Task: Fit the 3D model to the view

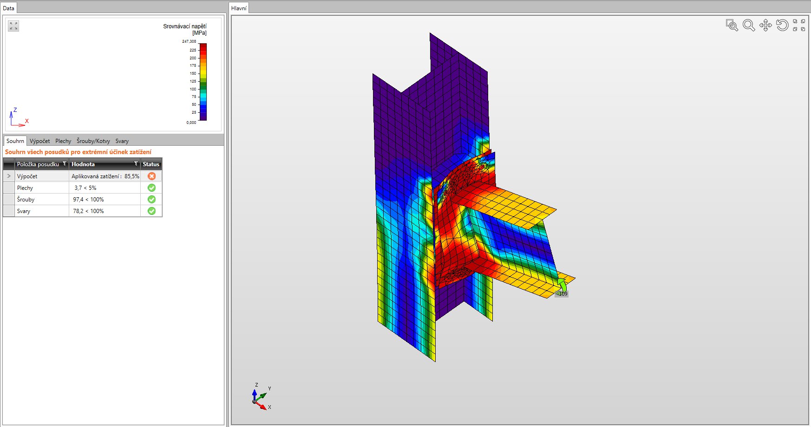Action: 799,25
